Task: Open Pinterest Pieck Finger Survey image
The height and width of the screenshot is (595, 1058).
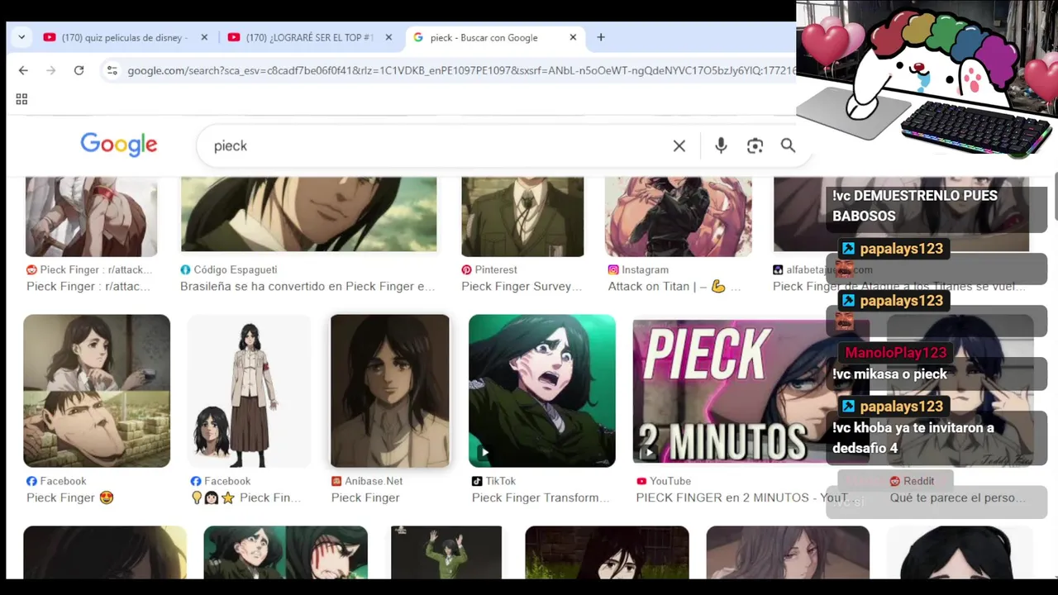Action: pos(522,216)
